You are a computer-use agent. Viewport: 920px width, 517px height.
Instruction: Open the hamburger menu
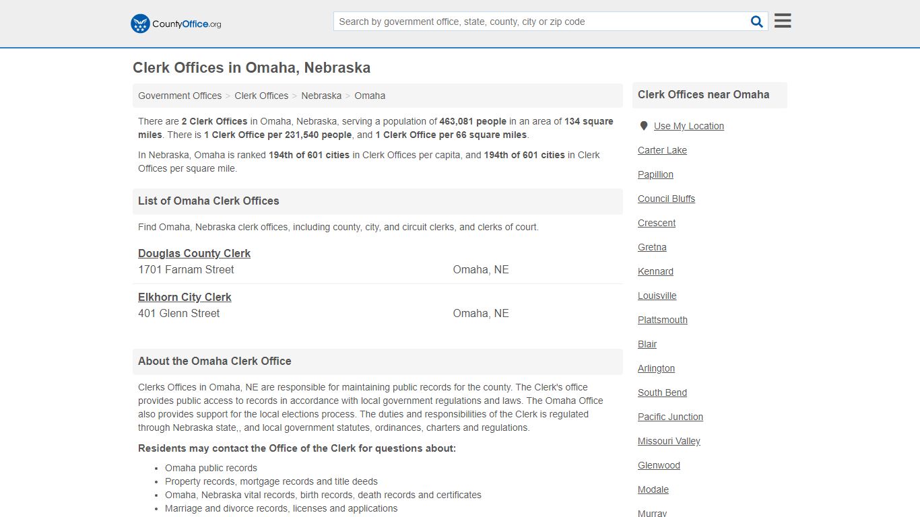click(783, 21)
